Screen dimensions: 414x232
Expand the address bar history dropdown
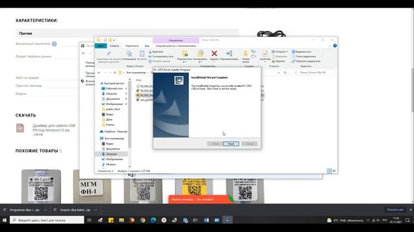click(x=279, y=73)
